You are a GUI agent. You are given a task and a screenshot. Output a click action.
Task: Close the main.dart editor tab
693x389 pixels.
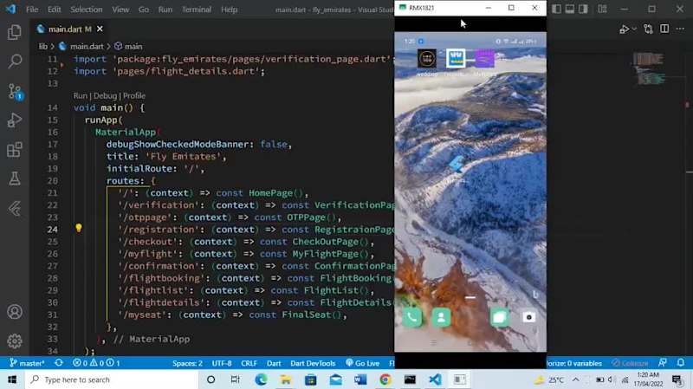tap(100, 29)
